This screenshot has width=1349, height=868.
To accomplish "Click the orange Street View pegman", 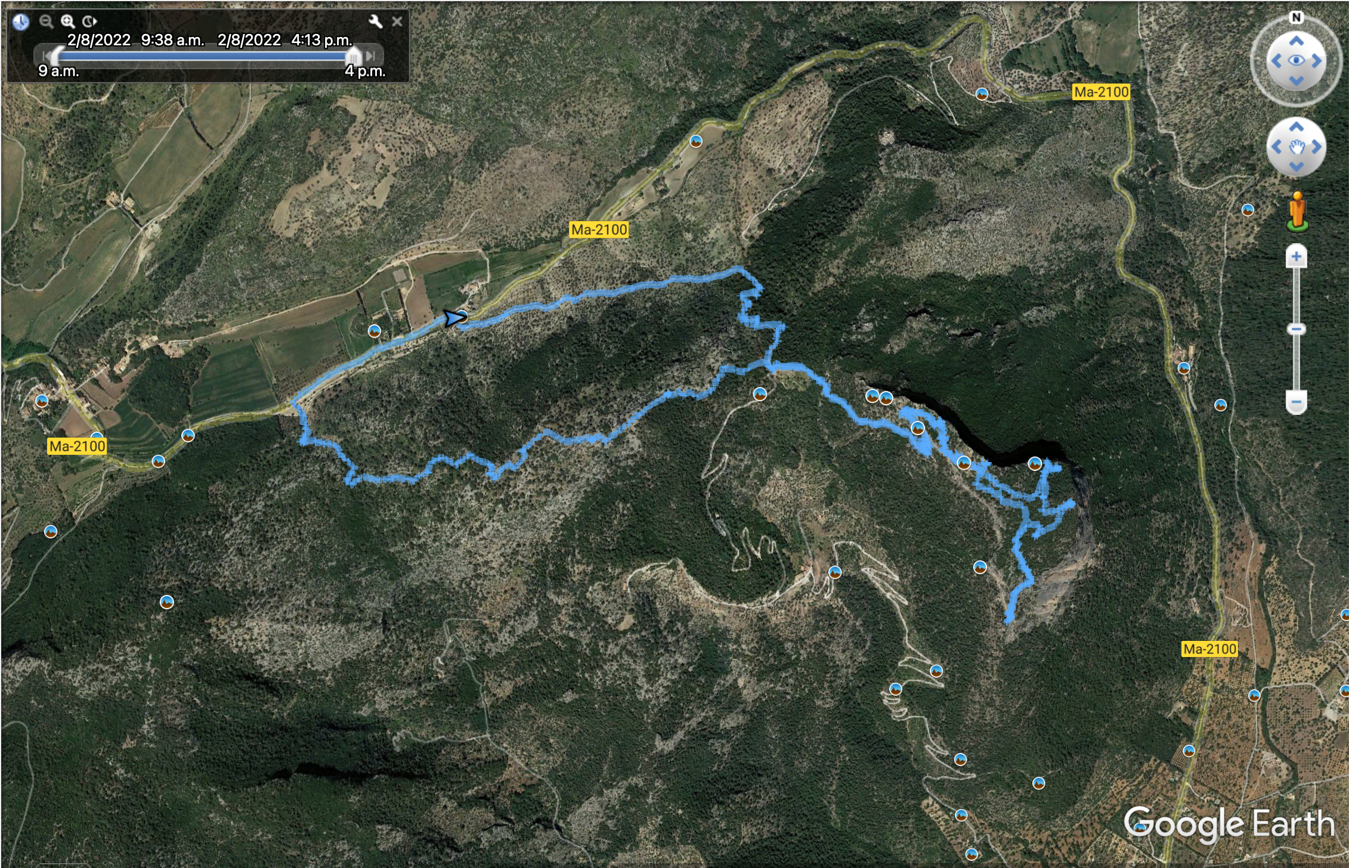I will tap(1297, 211).
